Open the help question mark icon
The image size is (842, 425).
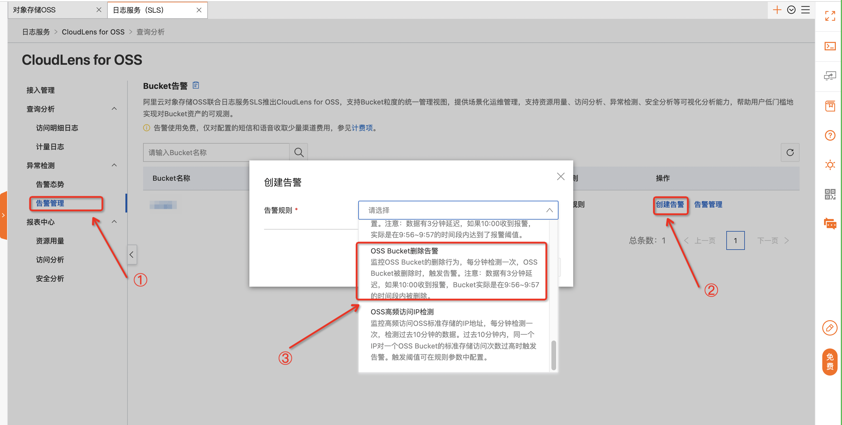830,135
